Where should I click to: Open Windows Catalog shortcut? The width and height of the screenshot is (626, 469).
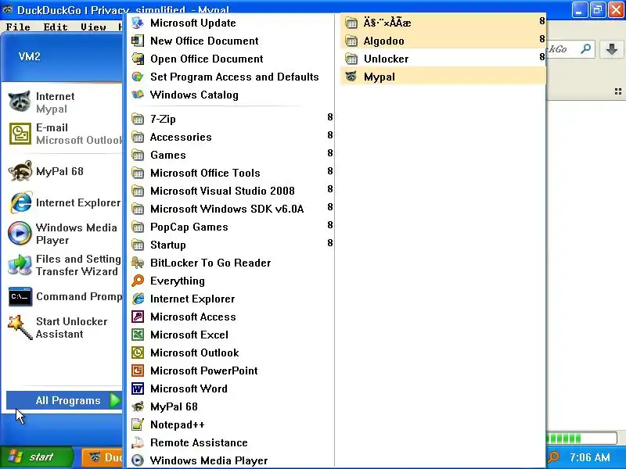tap(229, 95)
